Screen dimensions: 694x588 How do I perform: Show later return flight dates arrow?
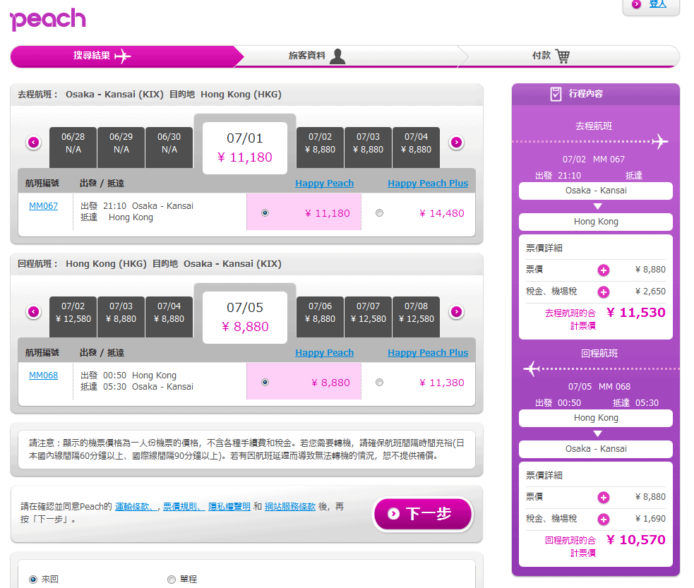[x=456, y=312]
